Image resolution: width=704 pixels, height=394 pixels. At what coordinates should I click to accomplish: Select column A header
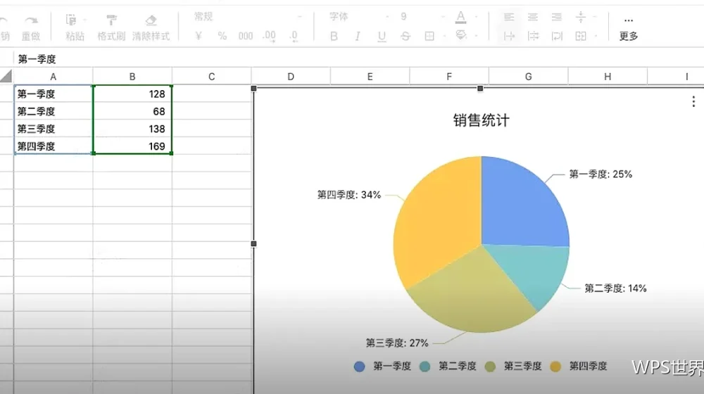[53, 77]
